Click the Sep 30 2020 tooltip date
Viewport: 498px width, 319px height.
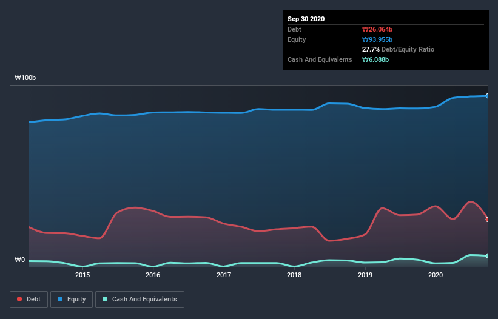[306, 19]
